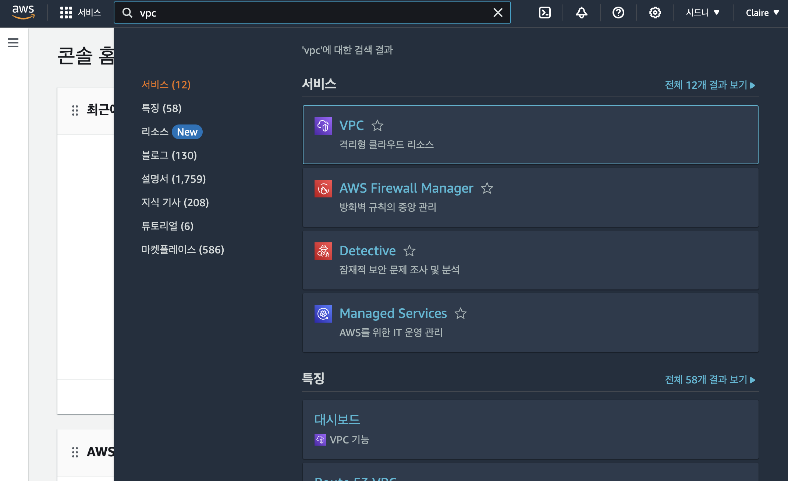Open the Managed Services link
Image resolution: width=788 pixels, height=481 pixels.
point(393,313)
